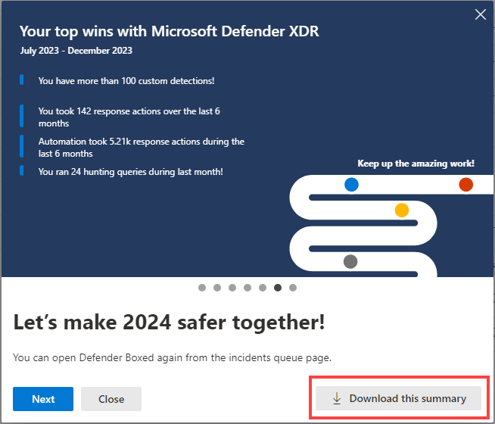Click the "Keep up the amazing work!" caption
This screenshot has height=424, width=495.
(x=416, y=163)
